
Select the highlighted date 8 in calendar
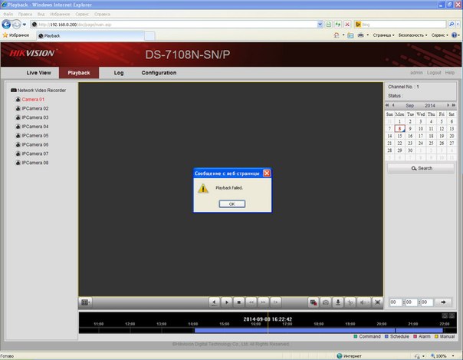pyautogui.click(x=399, y=129)
